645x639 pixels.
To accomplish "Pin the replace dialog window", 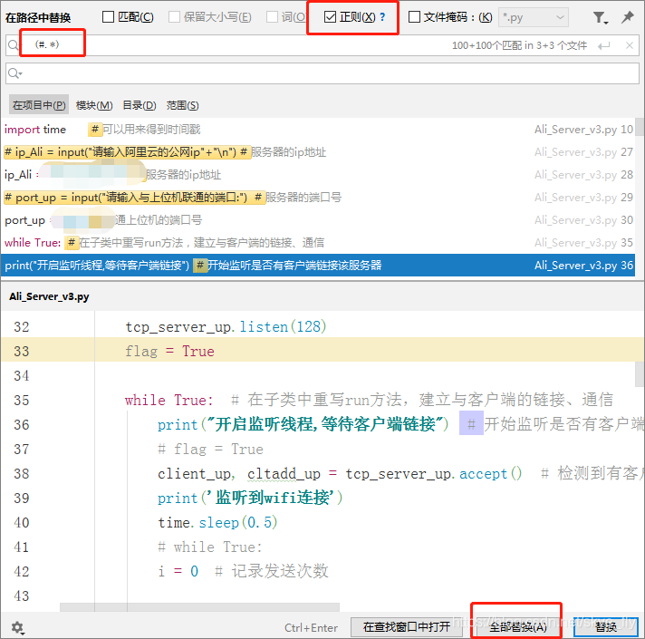I will click(627, 17).
